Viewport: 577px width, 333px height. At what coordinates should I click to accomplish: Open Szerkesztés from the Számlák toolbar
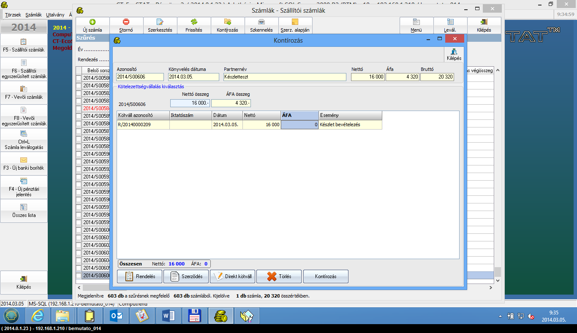tap(160, 25)
